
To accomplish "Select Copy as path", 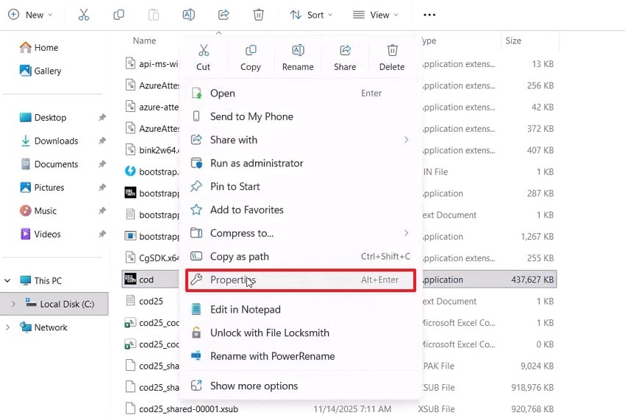I will click(301, 256).
